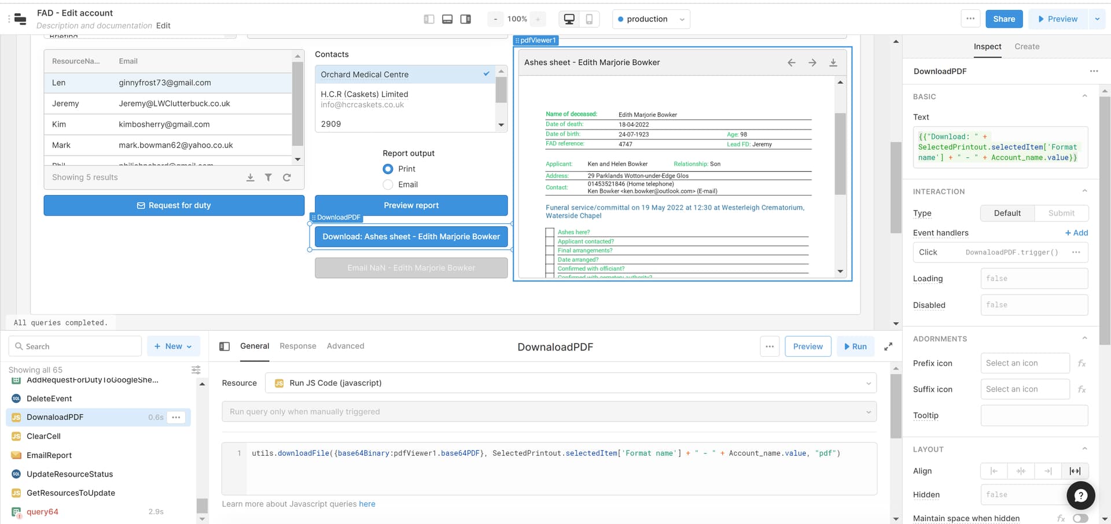Align component to right

point(1048,471)
